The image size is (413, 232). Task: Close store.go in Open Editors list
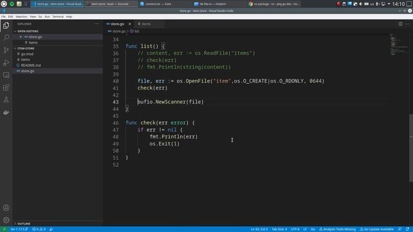21,37
